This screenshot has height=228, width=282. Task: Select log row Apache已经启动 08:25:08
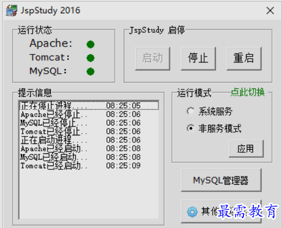coord(89,149)
